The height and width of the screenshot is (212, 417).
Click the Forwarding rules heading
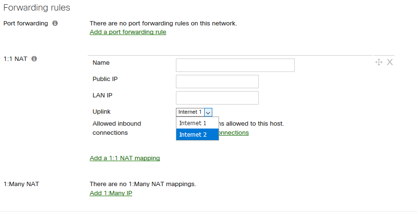pyautogui.click(x=37, y=8)
